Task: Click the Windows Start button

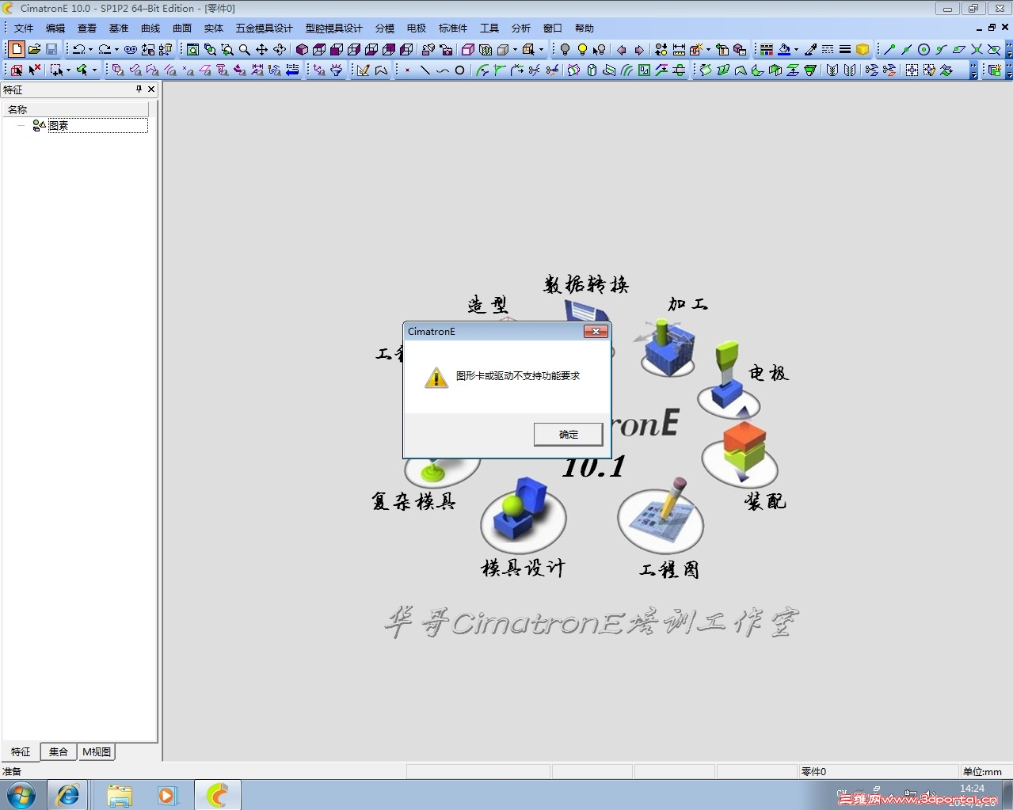Action: (x=21, y=795)
